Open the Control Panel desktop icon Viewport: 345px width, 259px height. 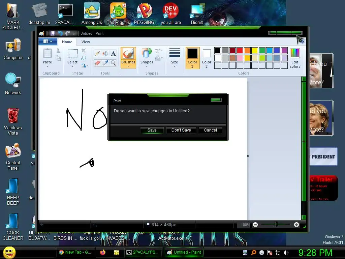coord(13,156)
